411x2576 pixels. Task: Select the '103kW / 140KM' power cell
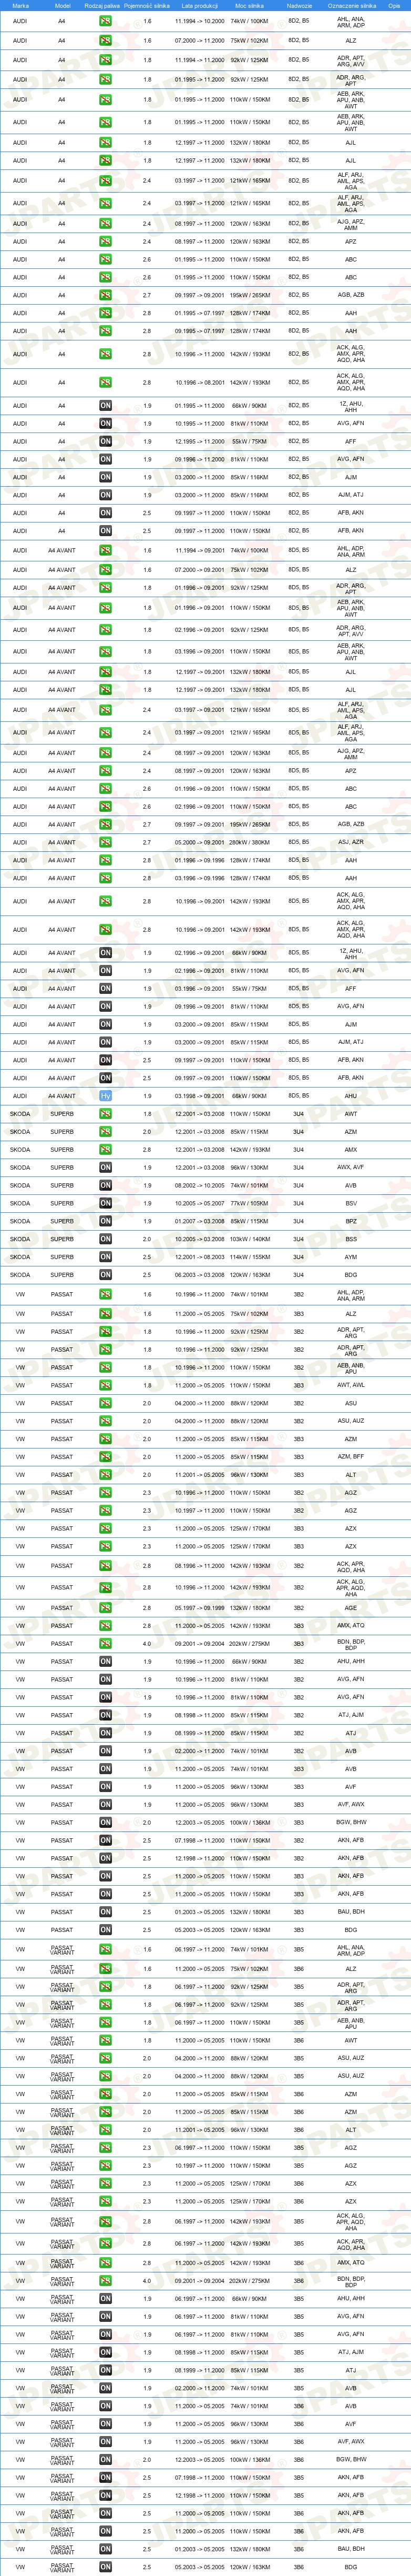pyautogui.click(x=250, y=1239)
